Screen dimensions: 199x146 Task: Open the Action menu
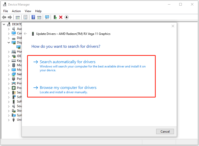[16, 11]
